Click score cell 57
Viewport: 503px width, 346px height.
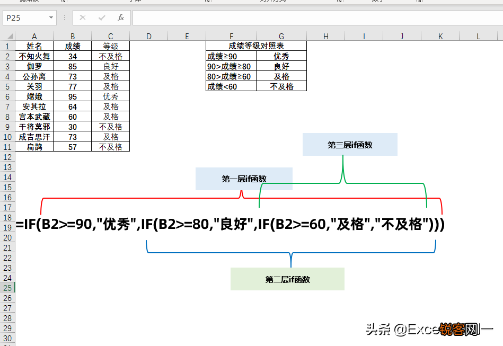click(73, 147)
